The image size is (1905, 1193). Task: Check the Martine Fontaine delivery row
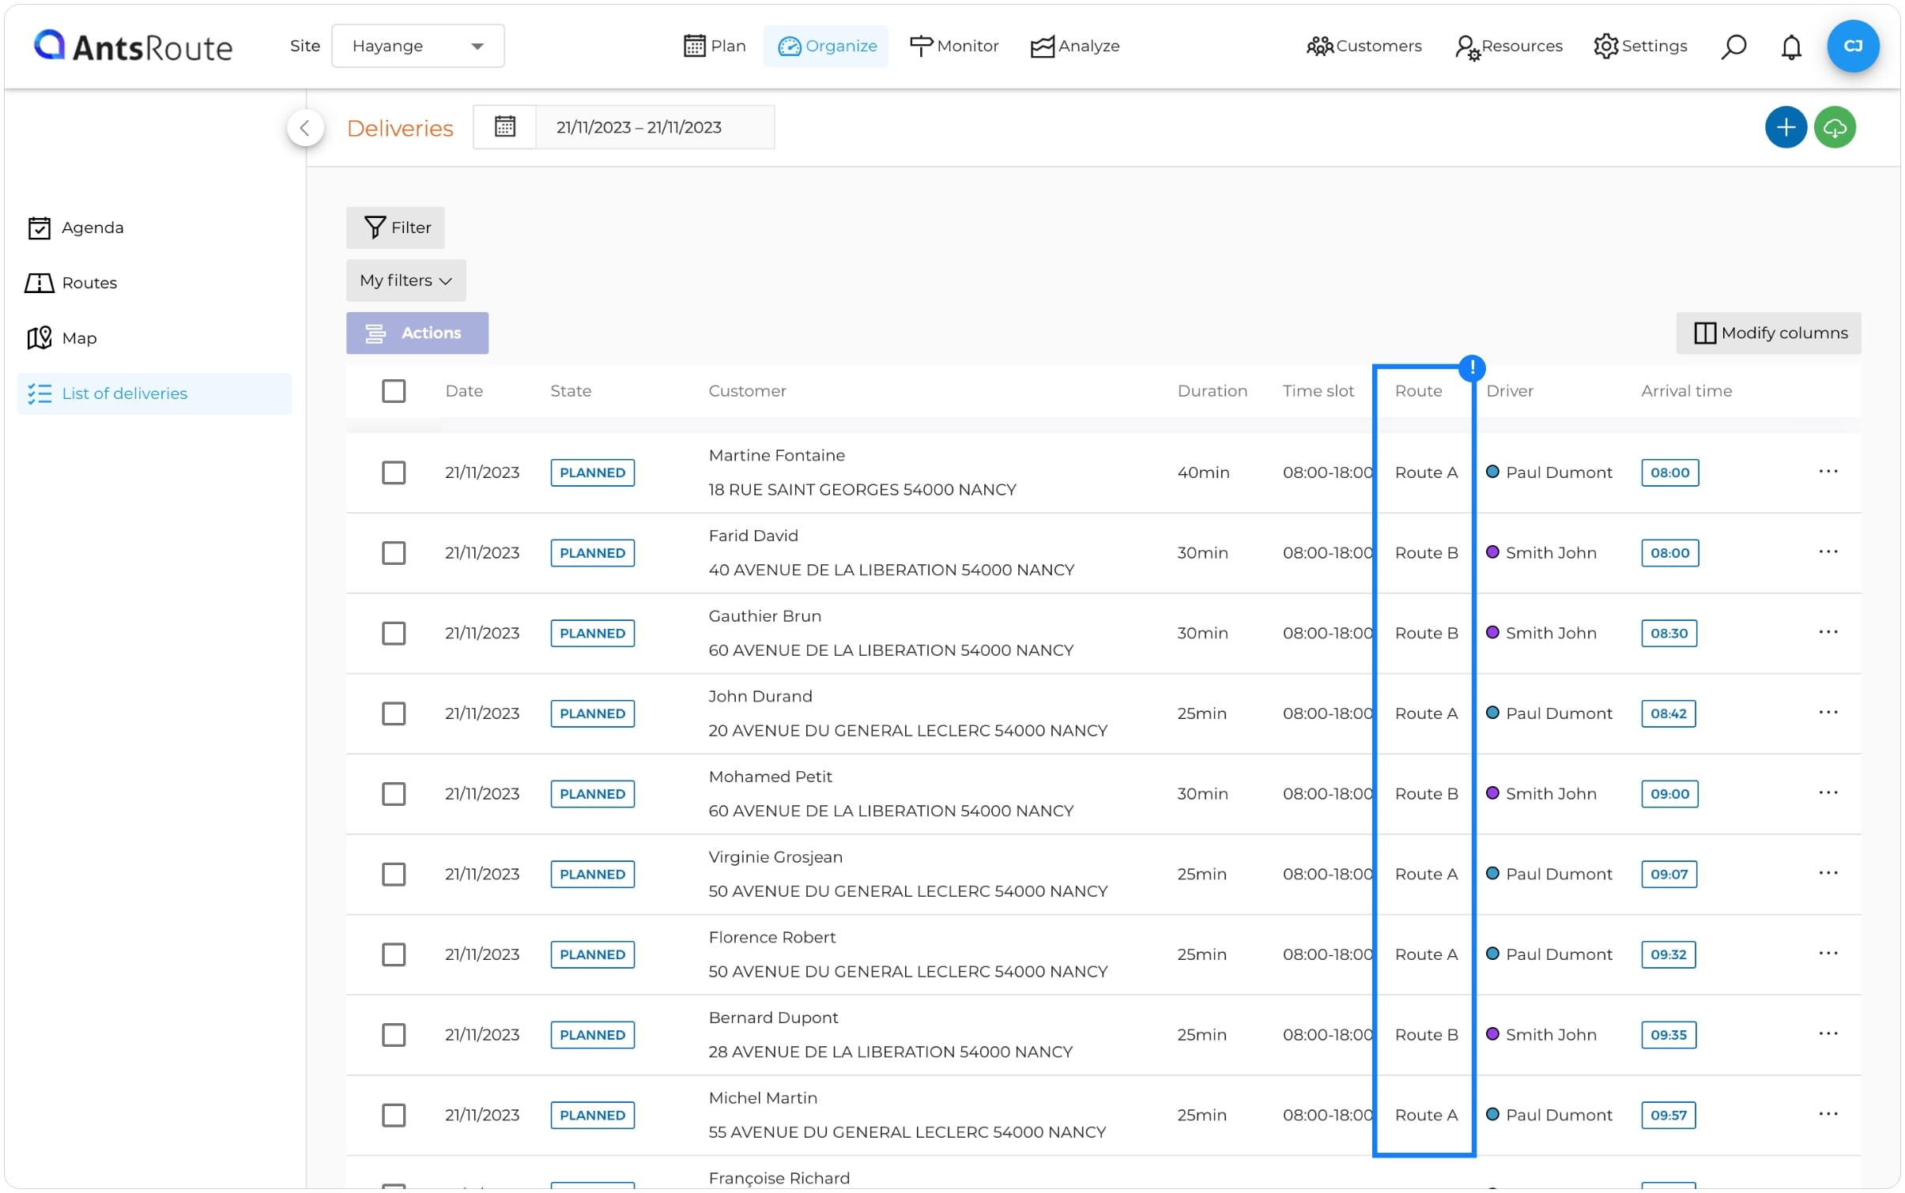point(394,472)
